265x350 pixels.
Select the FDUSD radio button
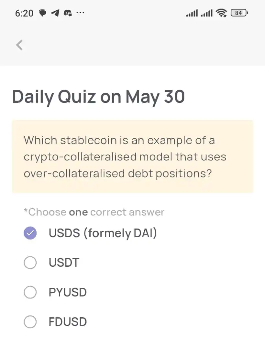[x=30, y=322]
